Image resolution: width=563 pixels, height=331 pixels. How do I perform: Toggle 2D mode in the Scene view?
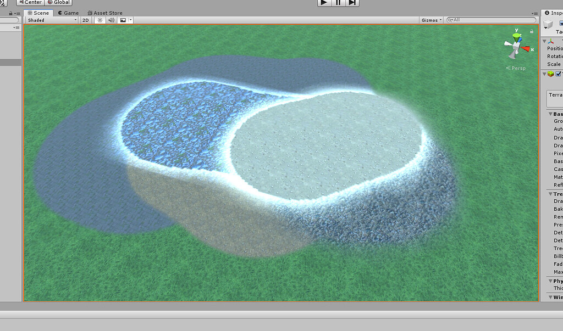85,20
